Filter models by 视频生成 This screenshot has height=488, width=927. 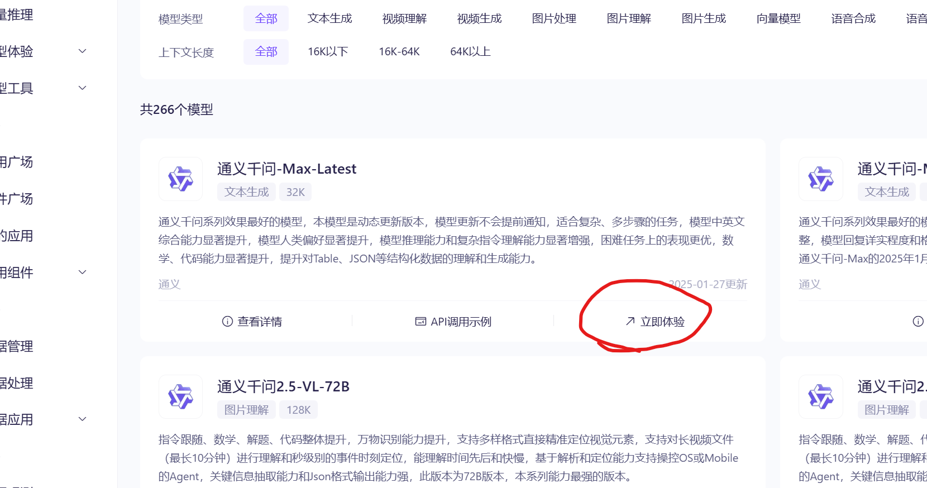(x=479, y=18)
